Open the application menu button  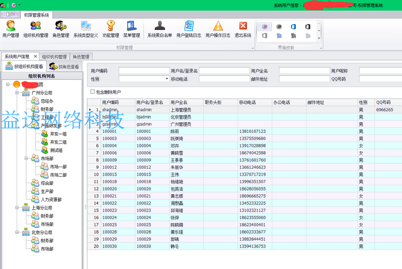coord(10,14)
